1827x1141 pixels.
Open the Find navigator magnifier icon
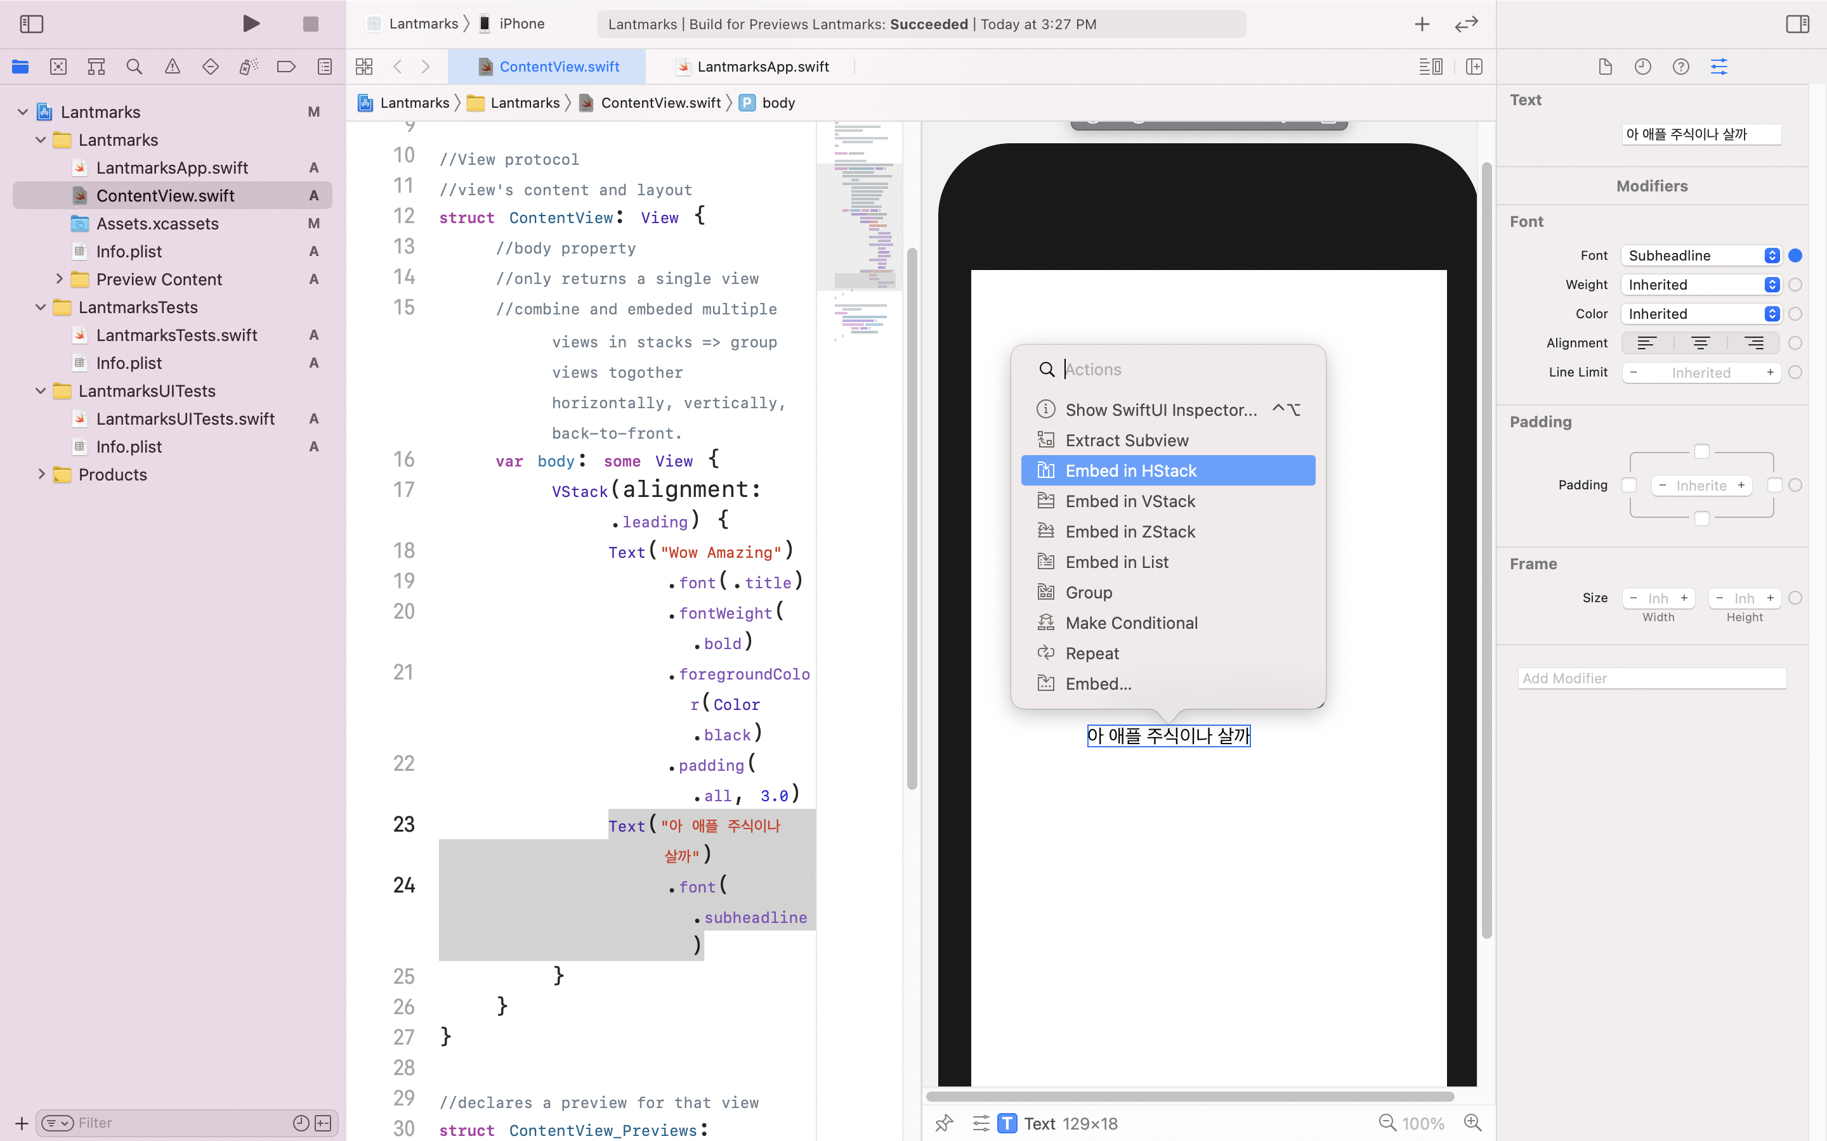click(x=134, y=67)
